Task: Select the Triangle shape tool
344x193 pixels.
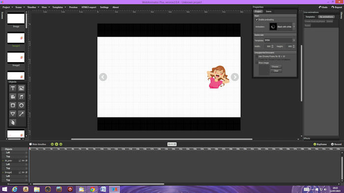Action: pyautogui.click(x=13, y=114)
